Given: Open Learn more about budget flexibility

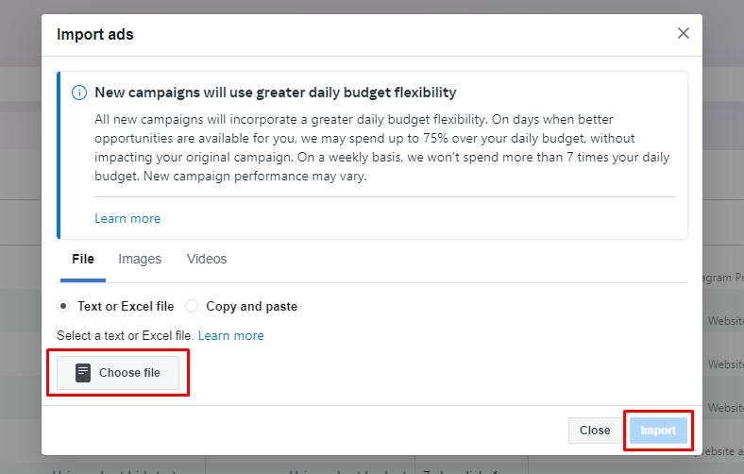Looking at the screenshot, I should pyautogui.click(x=127, y=219).
